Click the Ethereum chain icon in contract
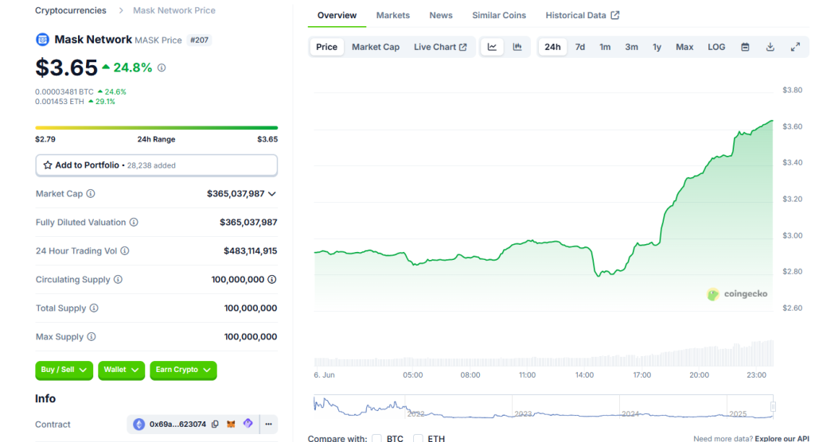 click(138, 425)
